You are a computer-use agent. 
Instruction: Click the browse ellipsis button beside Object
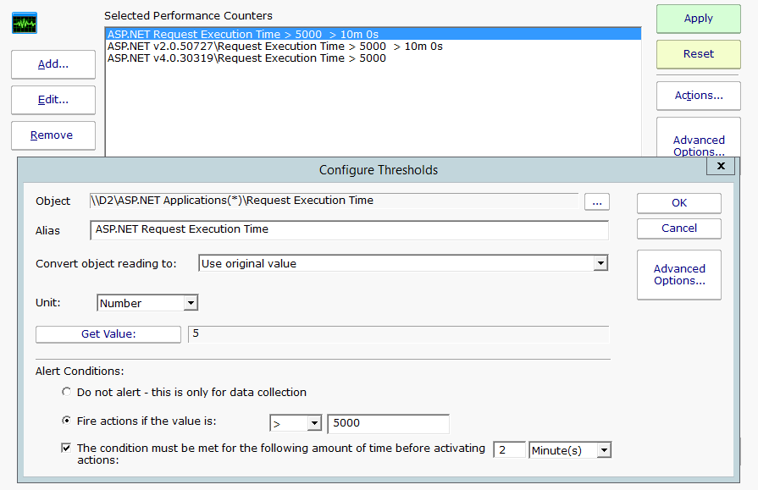click(596, 201)
